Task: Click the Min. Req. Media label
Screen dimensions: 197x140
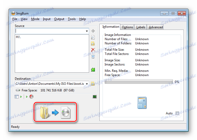Action: (116, 71)
